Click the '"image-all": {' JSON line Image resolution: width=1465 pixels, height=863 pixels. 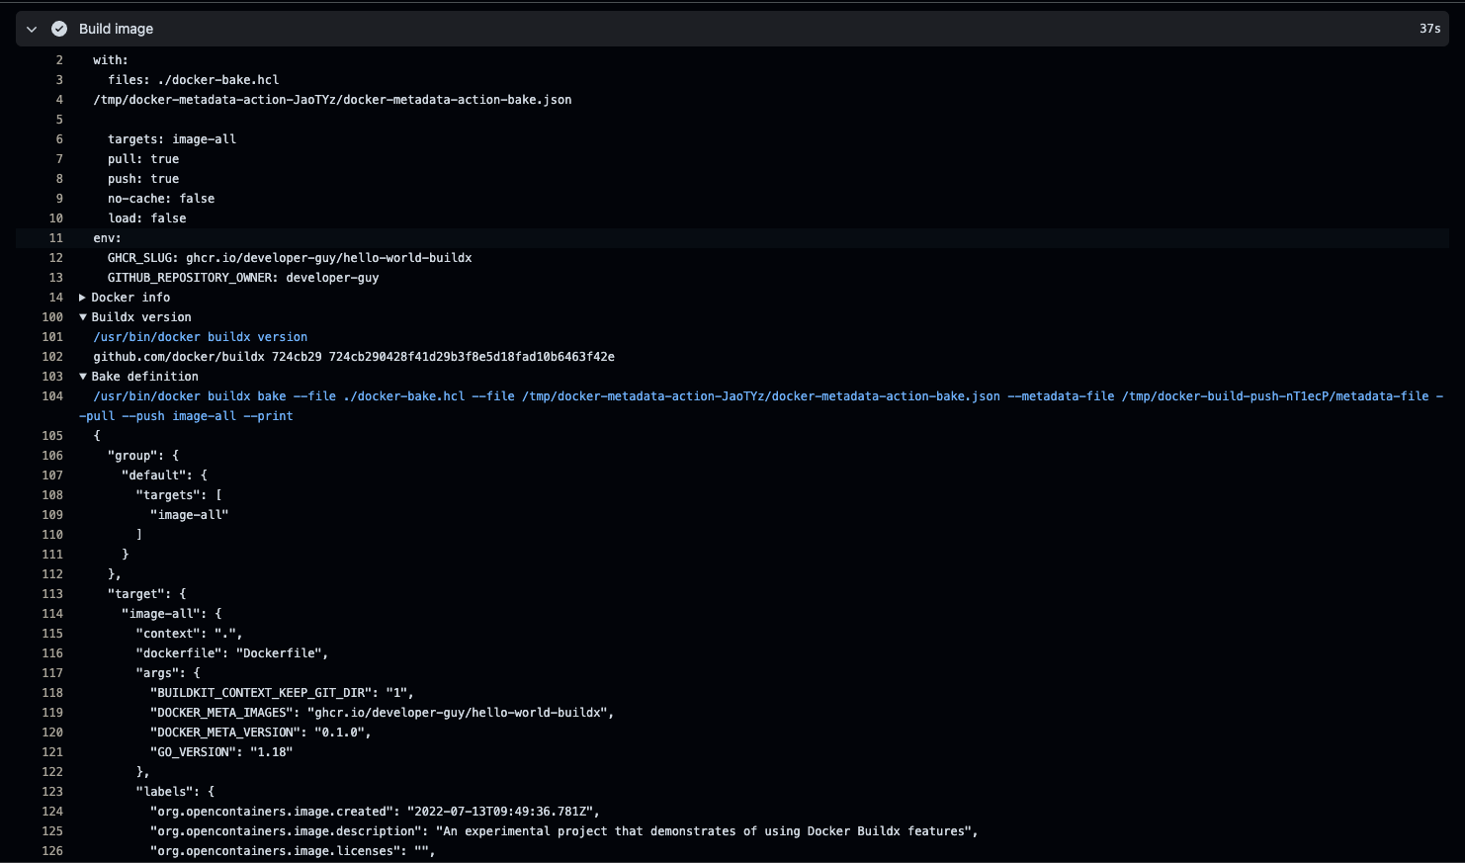pos(172,614)
